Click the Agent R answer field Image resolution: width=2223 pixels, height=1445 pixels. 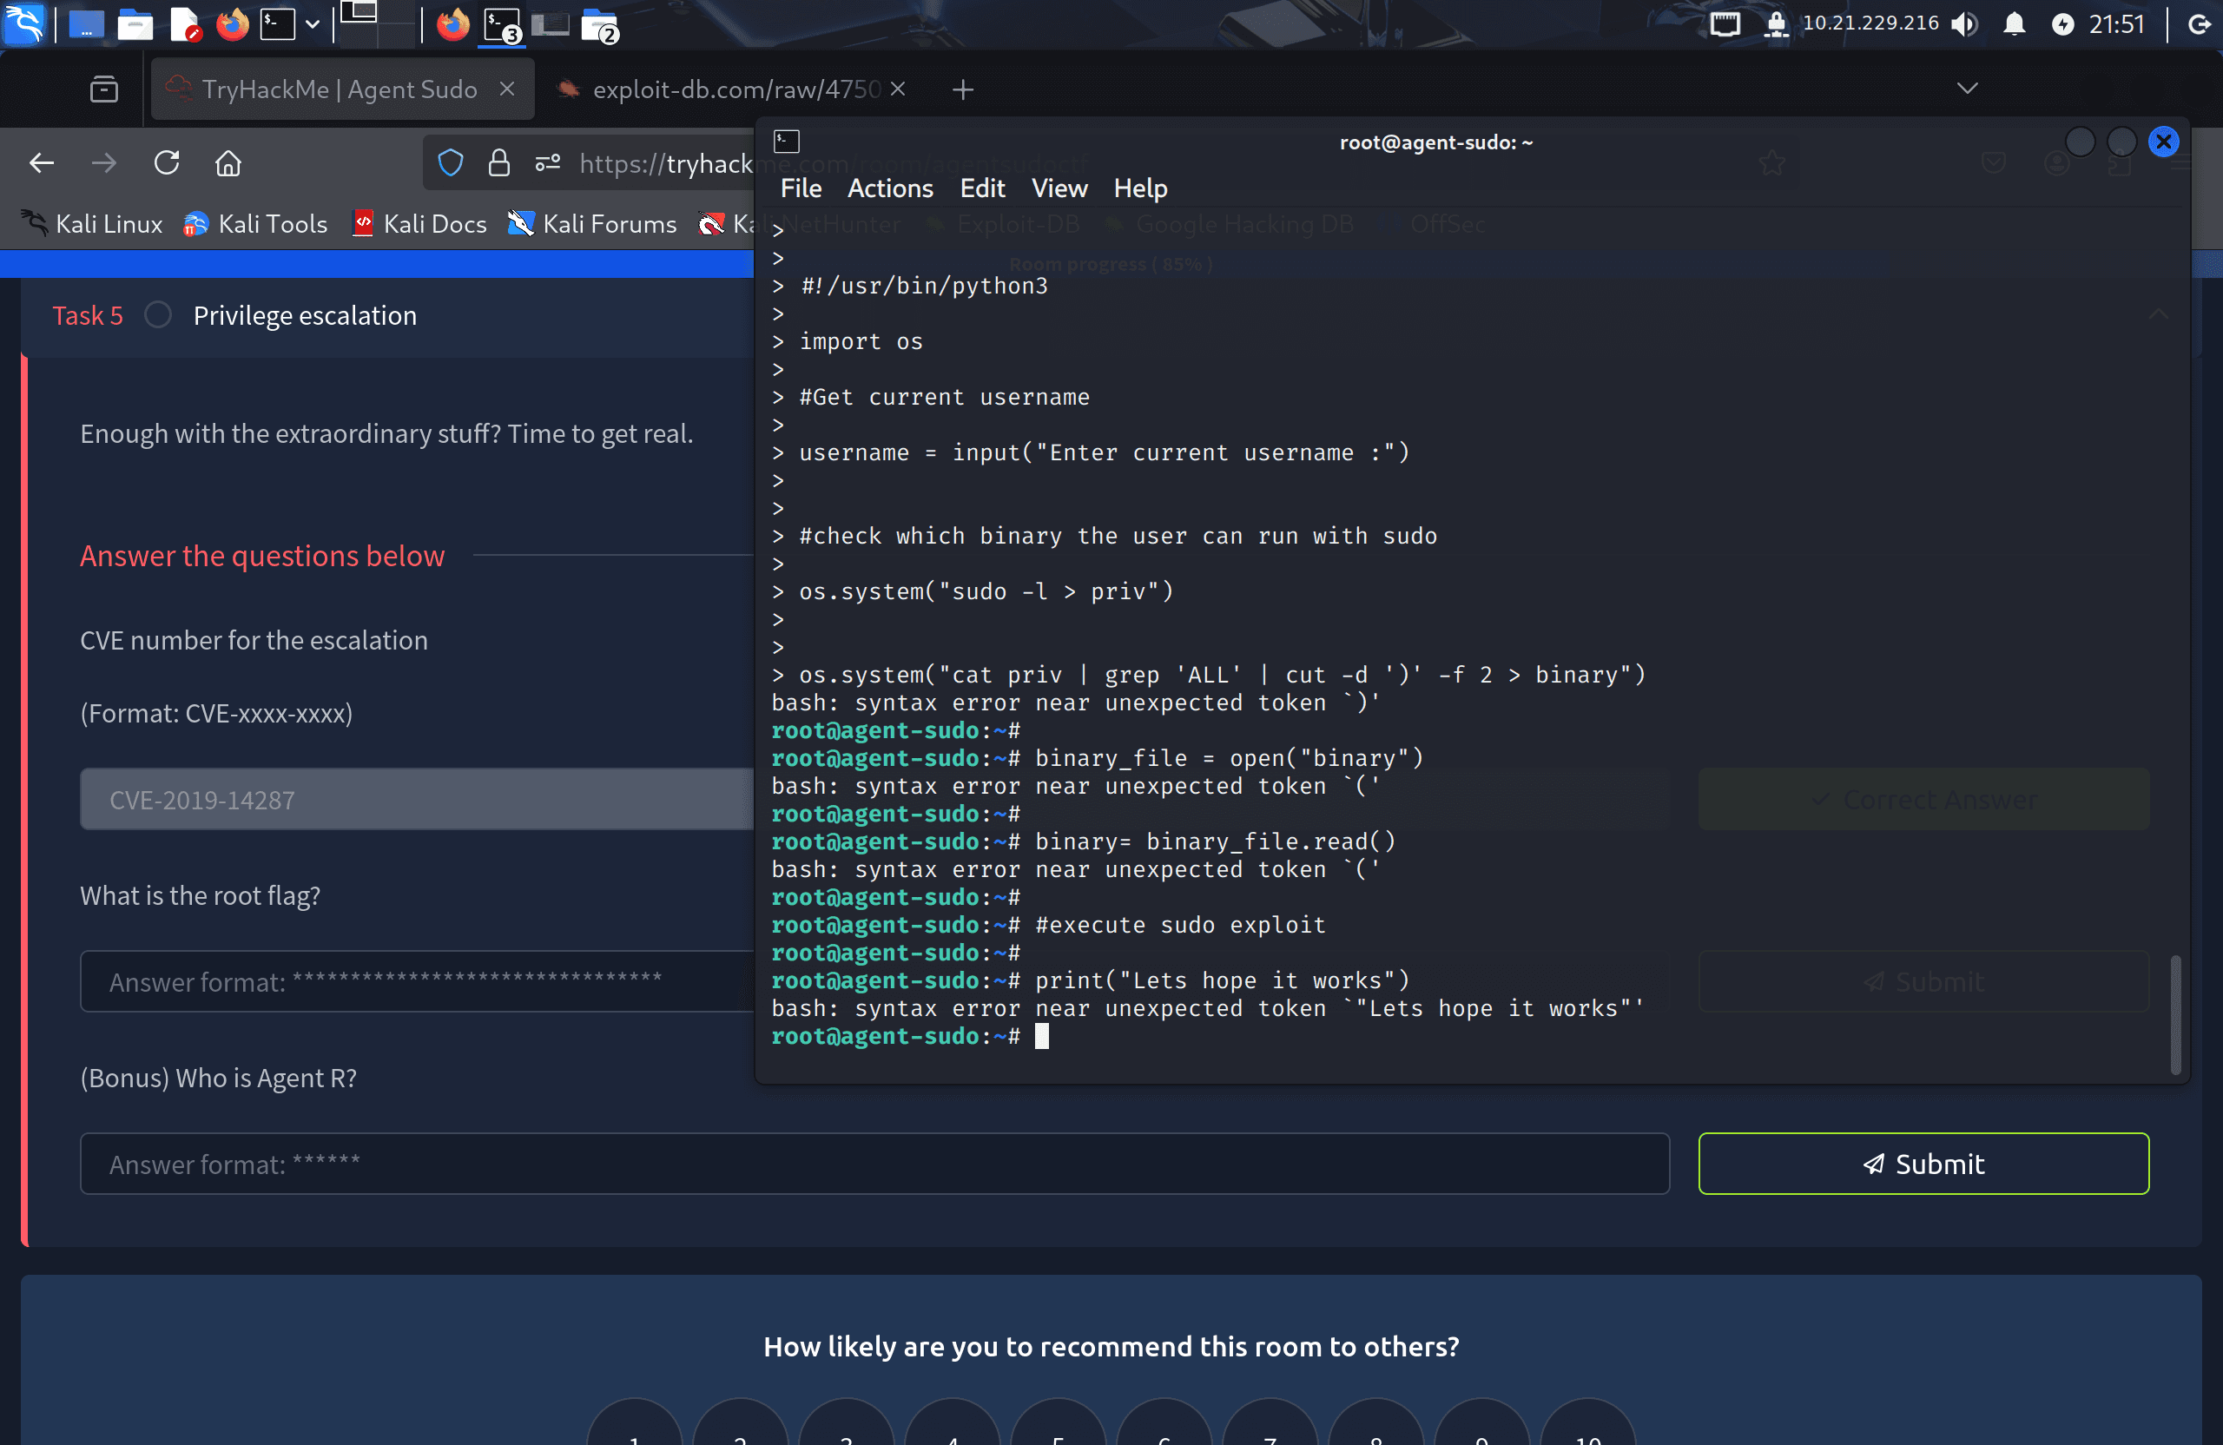point(874,1164)
